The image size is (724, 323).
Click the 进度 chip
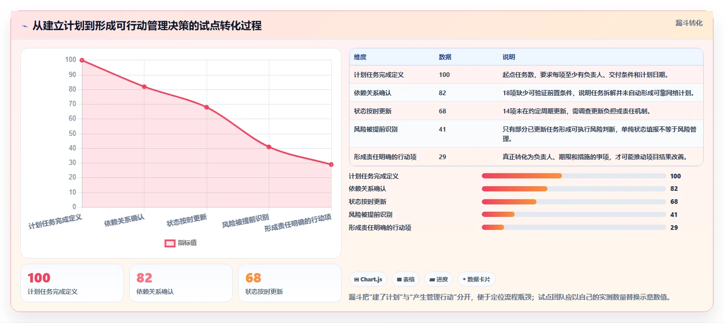(x=439, y=279)
